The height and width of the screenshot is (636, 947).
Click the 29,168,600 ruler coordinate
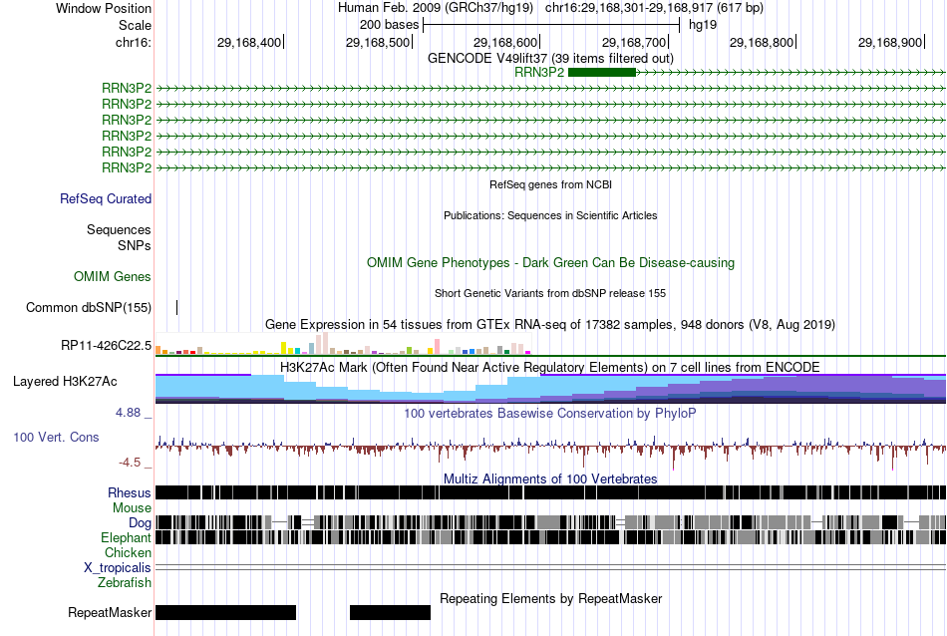(505, 42)
